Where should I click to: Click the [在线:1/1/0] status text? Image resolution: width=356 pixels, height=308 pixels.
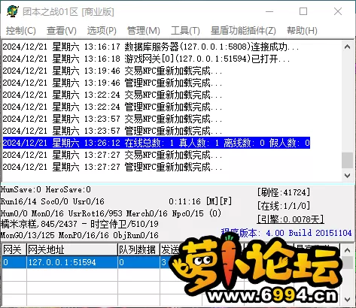point(284,206)
